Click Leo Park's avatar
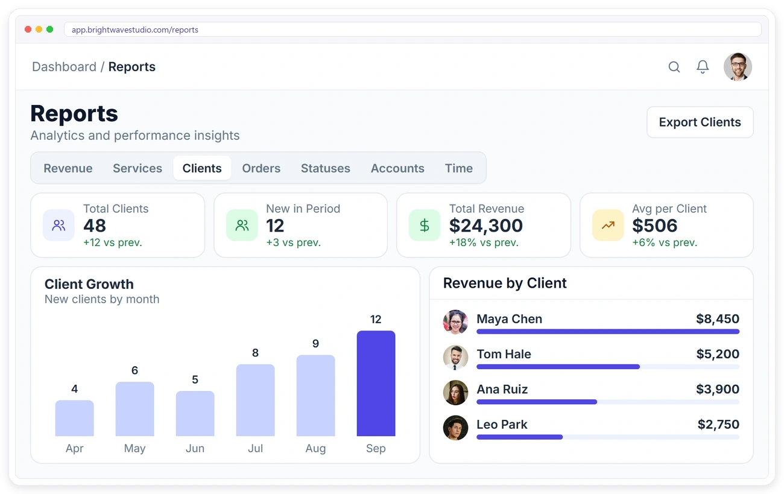Screen dimensions: 784x494 (x=455, y=428)
